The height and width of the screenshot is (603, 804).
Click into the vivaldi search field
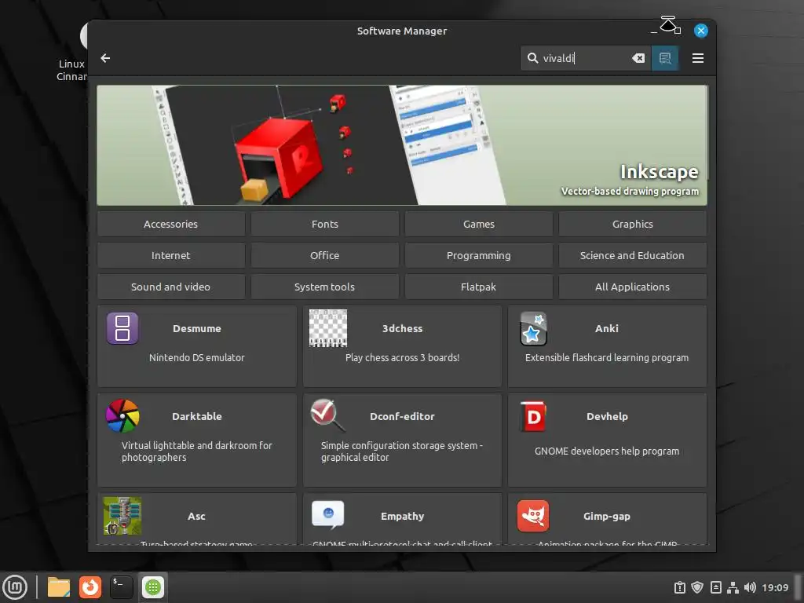pyautogui.click(x=586, y=58)
